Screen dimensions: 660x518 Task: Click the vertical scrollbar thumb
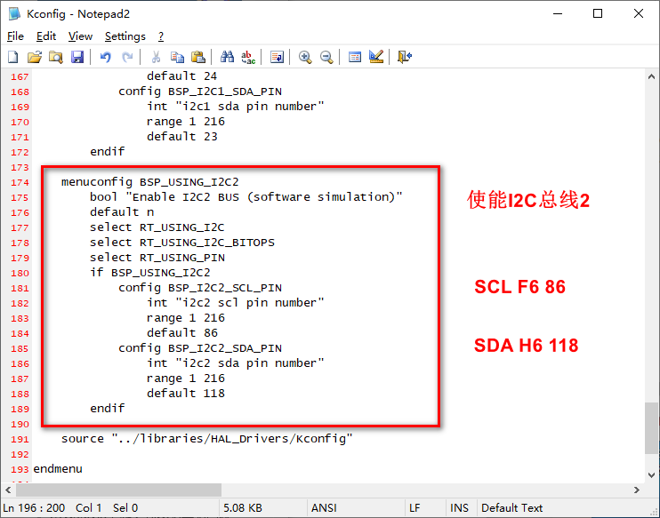click(x=652, y=428)
